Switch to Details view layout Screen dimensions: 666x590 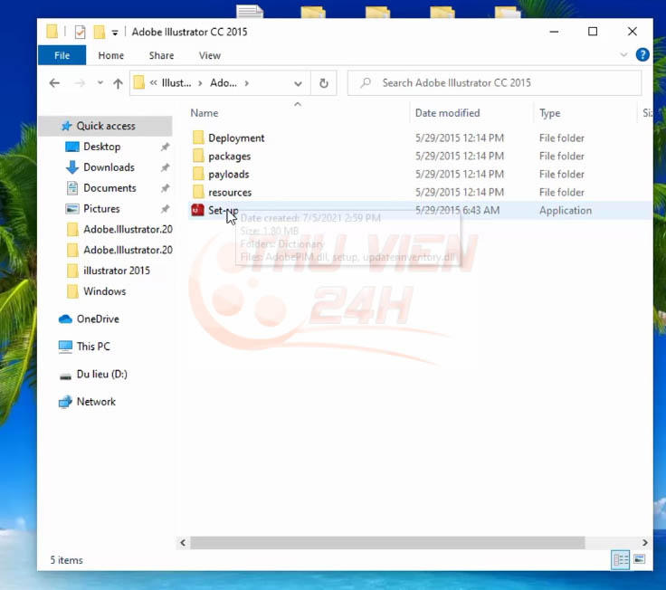[620, 559]
